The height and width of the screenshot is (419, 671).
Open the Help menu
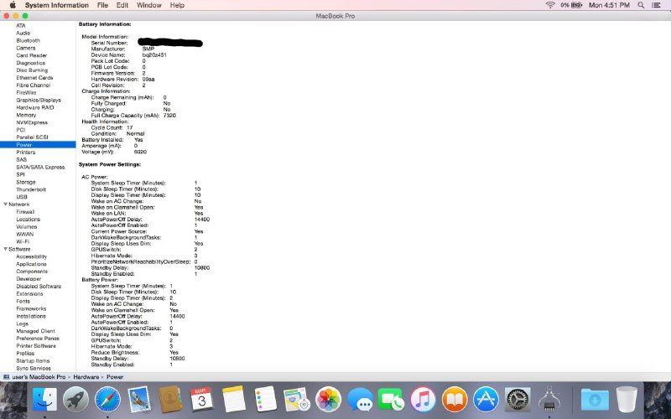pos(177,5)
